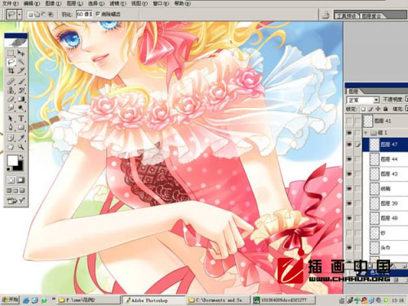408x306 pixels.
Task: Open the layer blend mode dropdown
Action: pos(362,100)
